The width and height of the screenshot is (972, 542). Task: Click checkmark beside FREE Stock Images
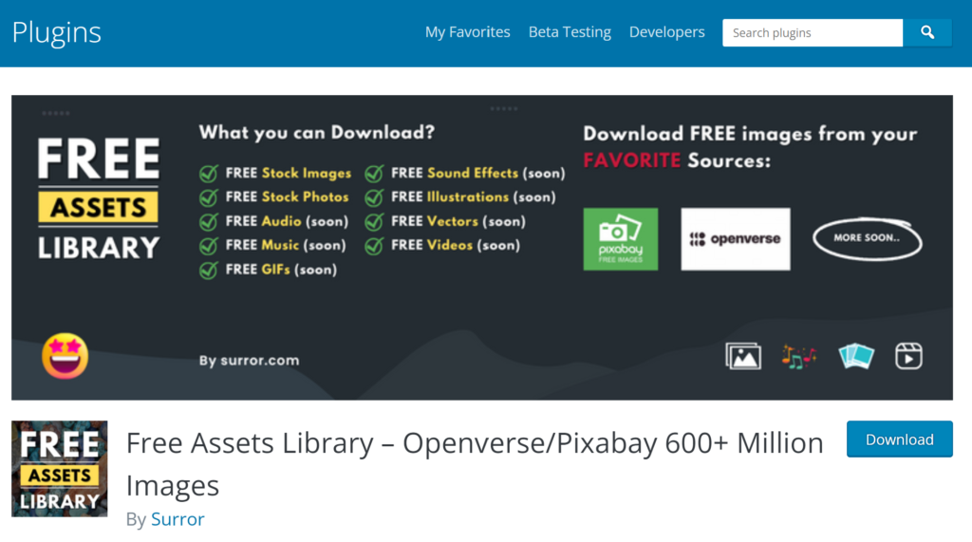click(209, 174)
